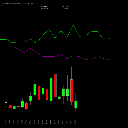Screen dimensions: 128x128
Task: Select the green candlestick for 28 Sep
Action: (23, 104)
